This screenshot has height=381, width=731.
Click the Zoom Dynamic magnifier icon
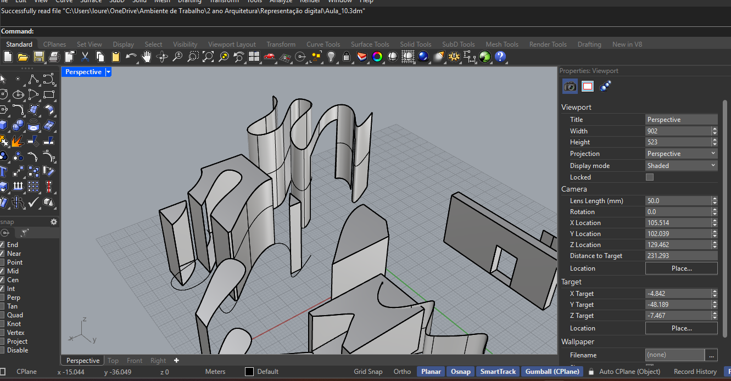pos(177,57)
